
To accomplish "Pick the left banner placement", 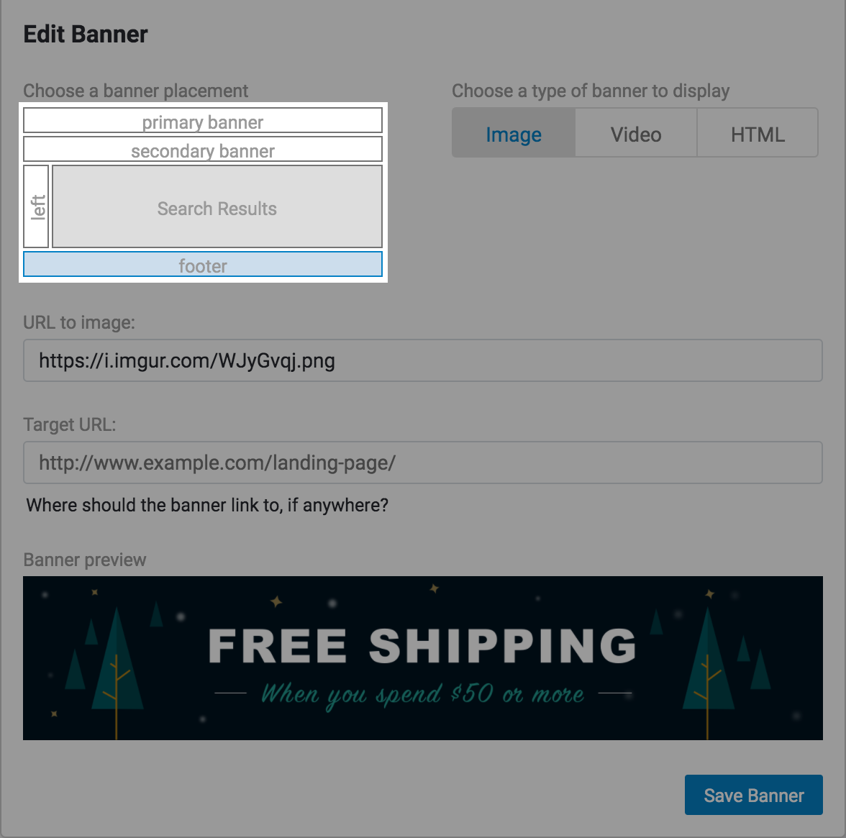I will point(36,206).
